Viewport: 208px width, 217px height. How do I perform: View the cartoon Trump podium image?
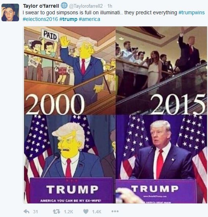click(70, 159)
